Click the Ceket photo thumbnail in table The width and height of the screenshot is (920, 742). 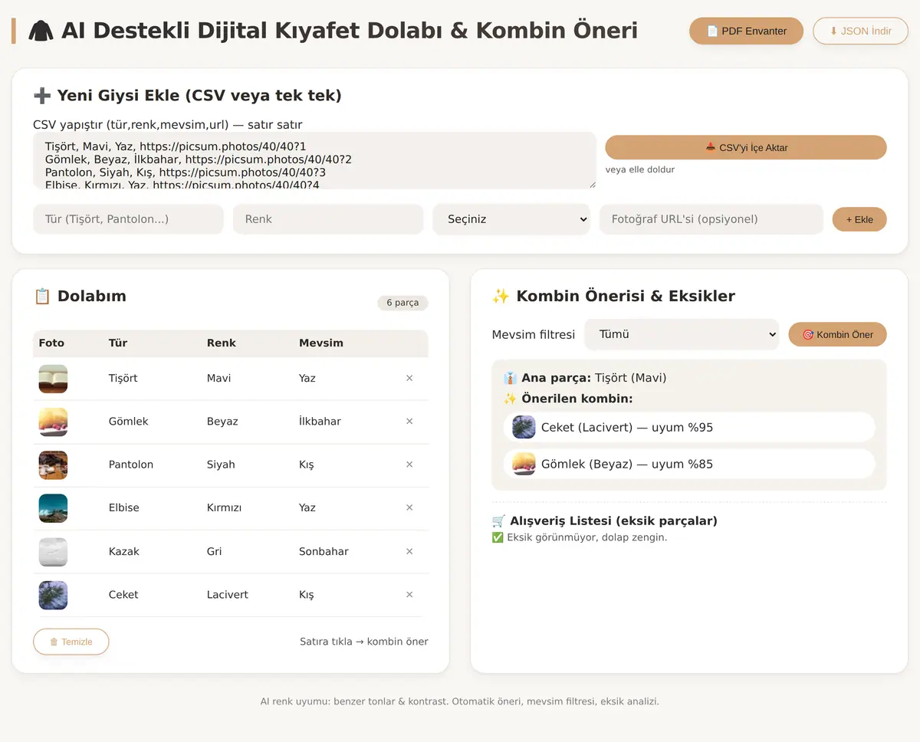(x=53, y=595)
